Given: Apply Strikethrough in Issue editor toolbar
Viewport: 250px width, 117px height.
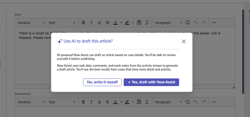Looking at the screenshot, I should tap(107, 23).
